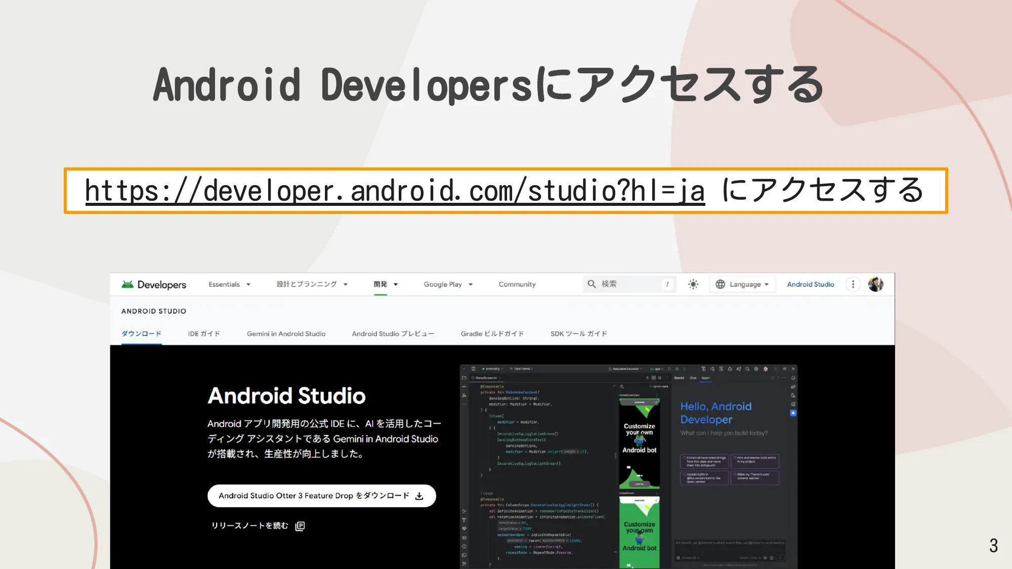Viewport: 1012px width, 569px height.
Task: Click the Android robot in the Developers logo
Action: [x=129, y=284]
